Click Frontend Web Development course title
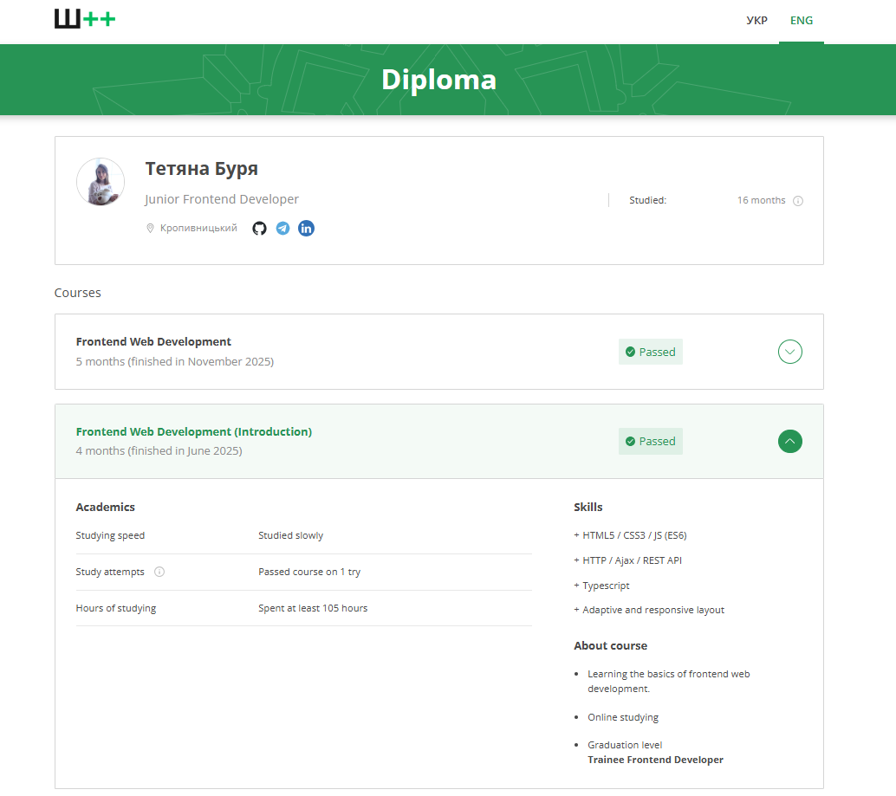 click(x=153, y=341)
